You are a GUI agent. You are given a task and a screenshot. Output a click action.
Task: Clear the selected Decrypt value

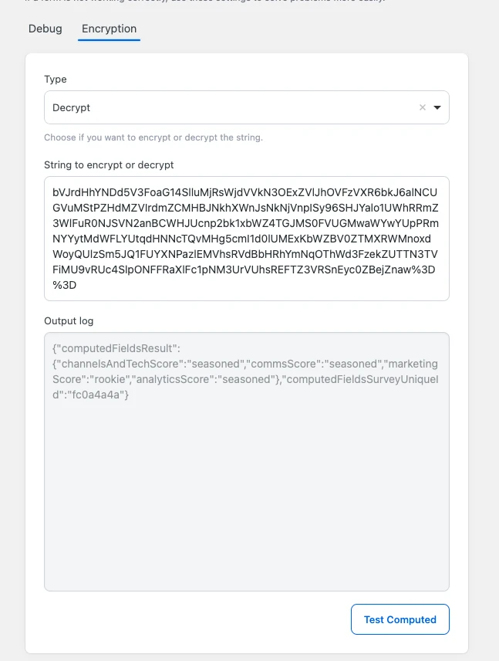pyautogui.click(x=422, y=108)
